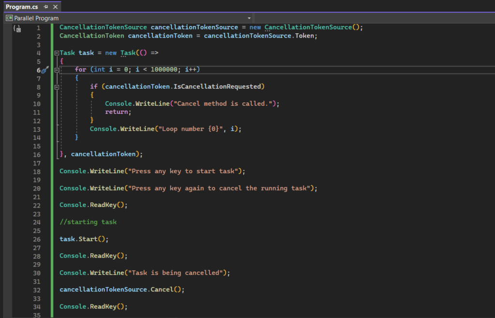Click "}, cancellationToken);" on line 16

click(101, 154)
